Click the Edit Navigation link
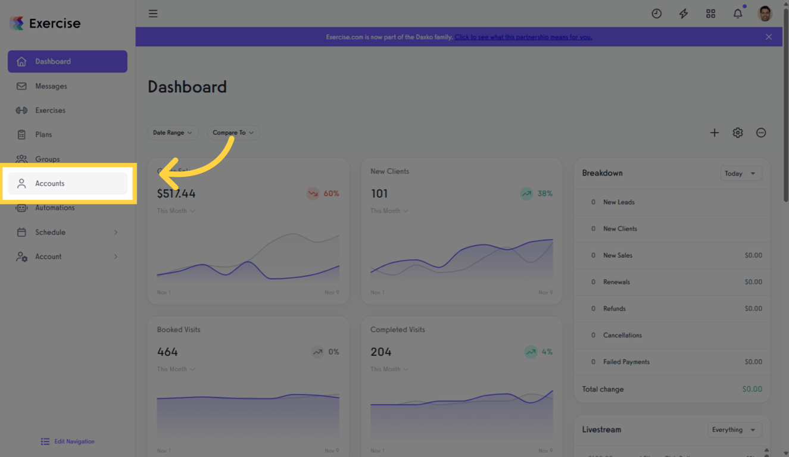This screenshot has width=789, height=457. pyautogui.click(x=67, y=441)
